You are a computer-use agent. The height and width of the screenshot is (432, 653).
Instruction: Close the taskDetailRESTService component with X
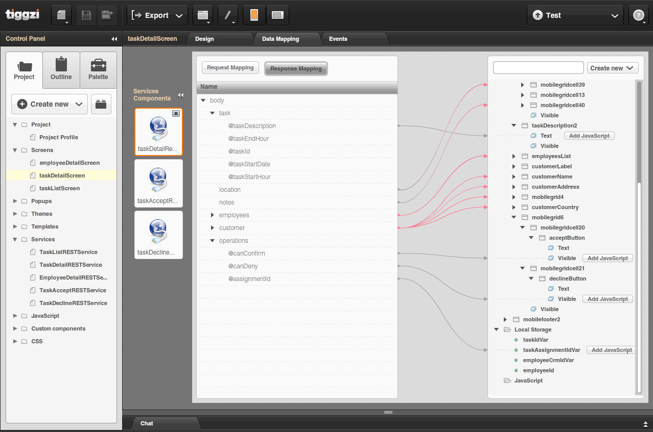click(176, 113)
